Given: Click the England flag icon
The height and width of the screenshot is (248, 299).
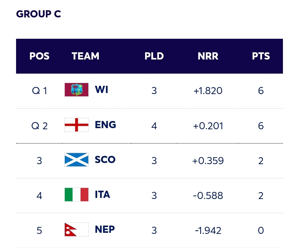Looking at the screenshot, I should click(76, 125).
